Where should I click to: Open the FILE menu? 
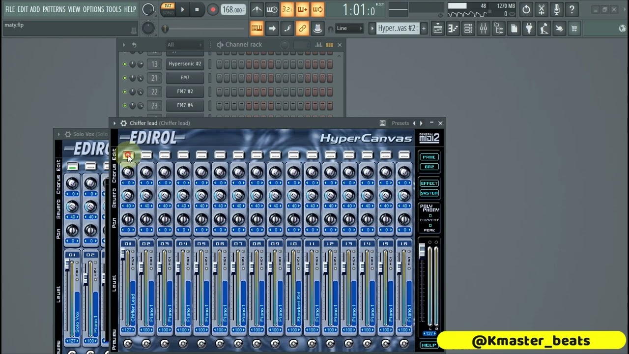tap(10, 9)
